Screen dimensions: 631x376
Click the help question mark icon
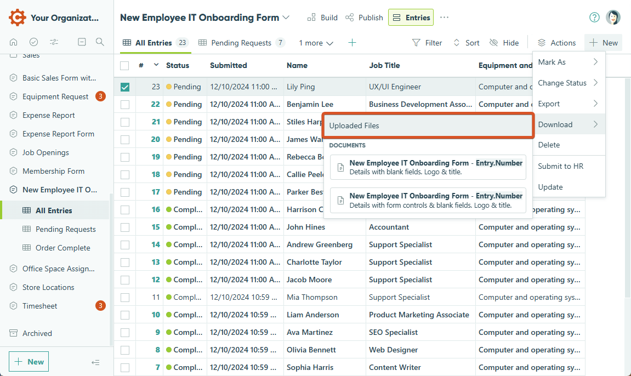coord(594,18)
